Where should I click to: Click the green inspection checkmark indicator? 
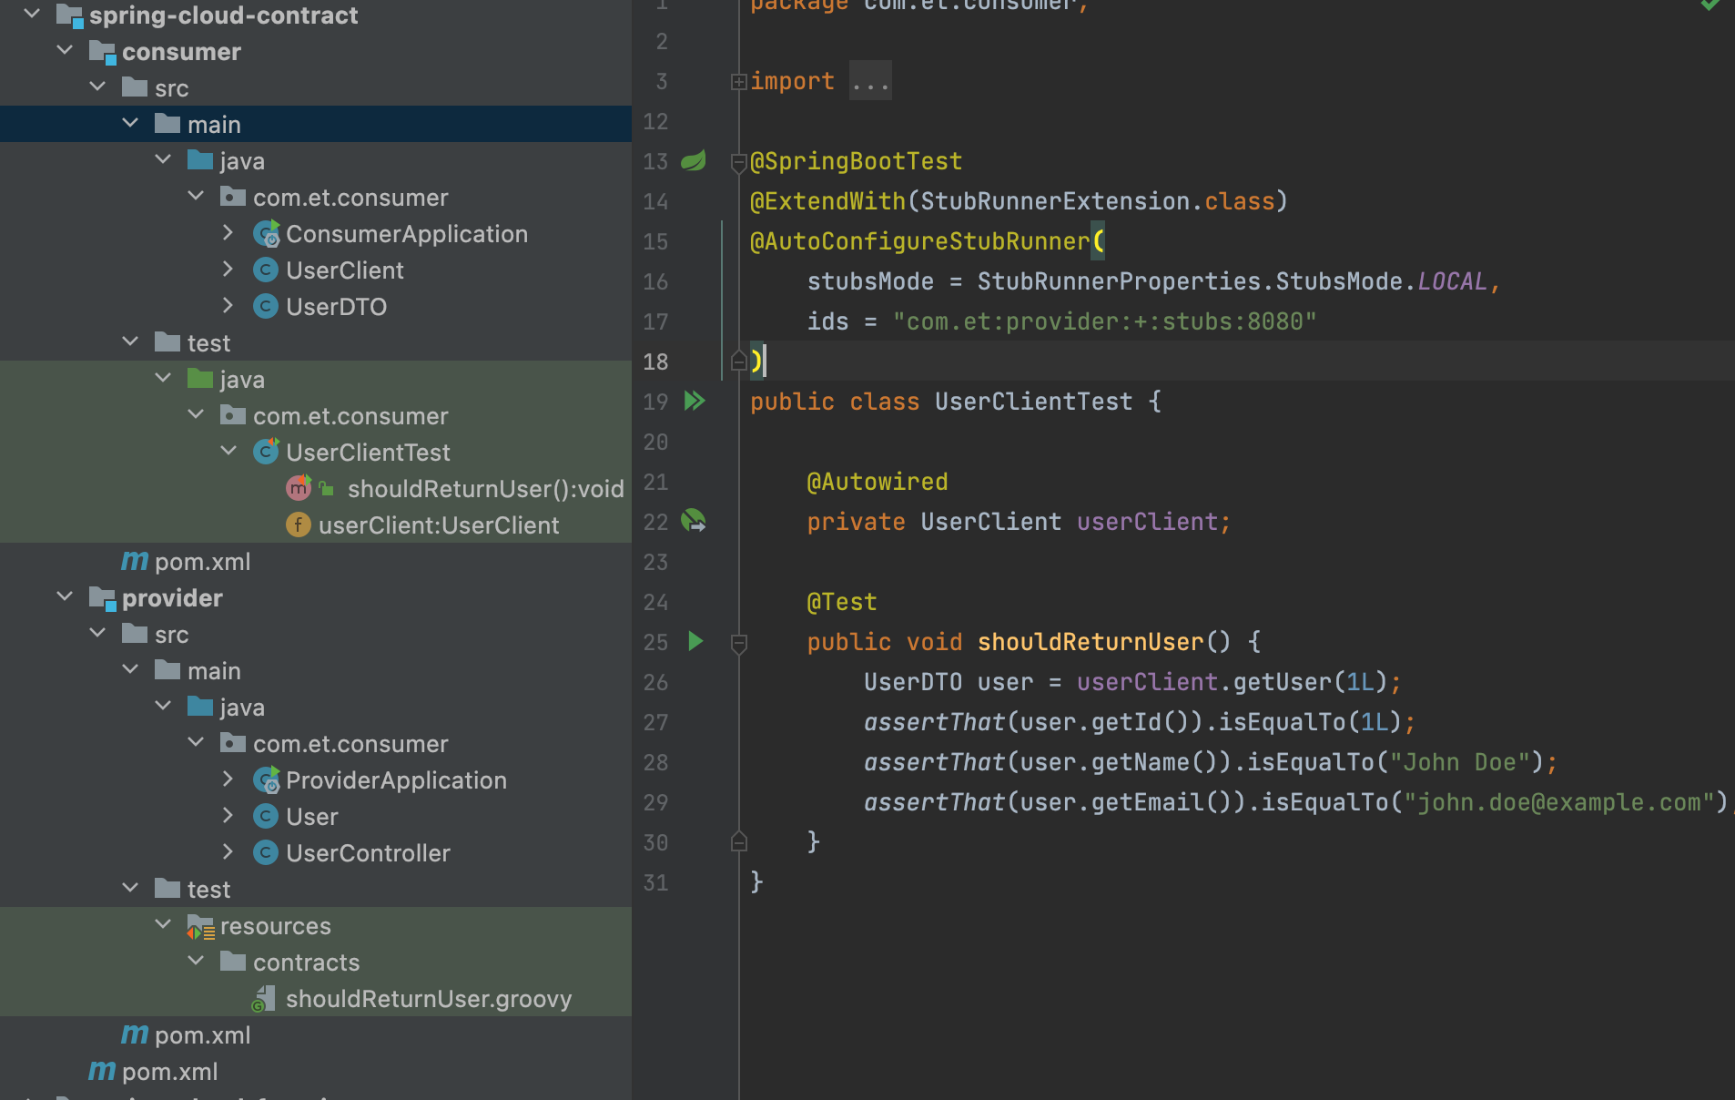point(1710,5)
